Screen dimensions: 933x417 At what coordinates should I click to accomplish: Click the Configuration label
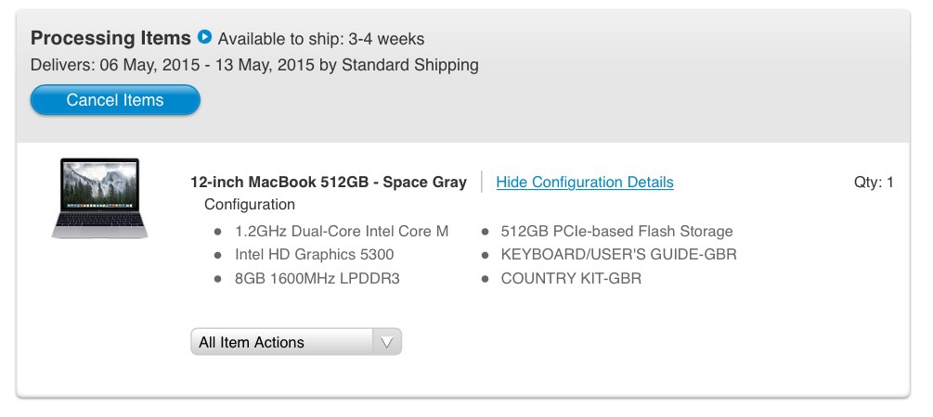click(x=250, y=205)
